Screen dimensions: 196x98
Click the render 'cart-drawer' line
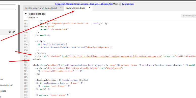(x=54, y=86)
